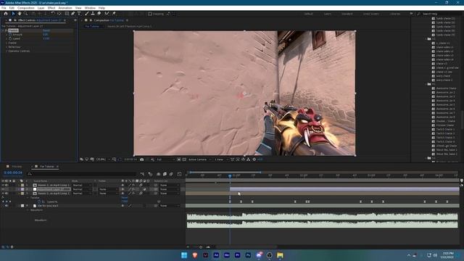Click the Home icon in the toolbar

click(6, 14)
